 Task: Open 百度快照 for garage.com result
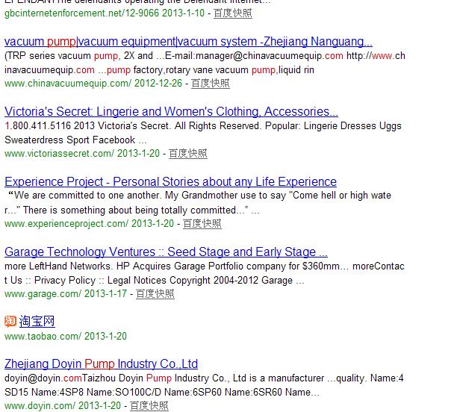point(155,294)
